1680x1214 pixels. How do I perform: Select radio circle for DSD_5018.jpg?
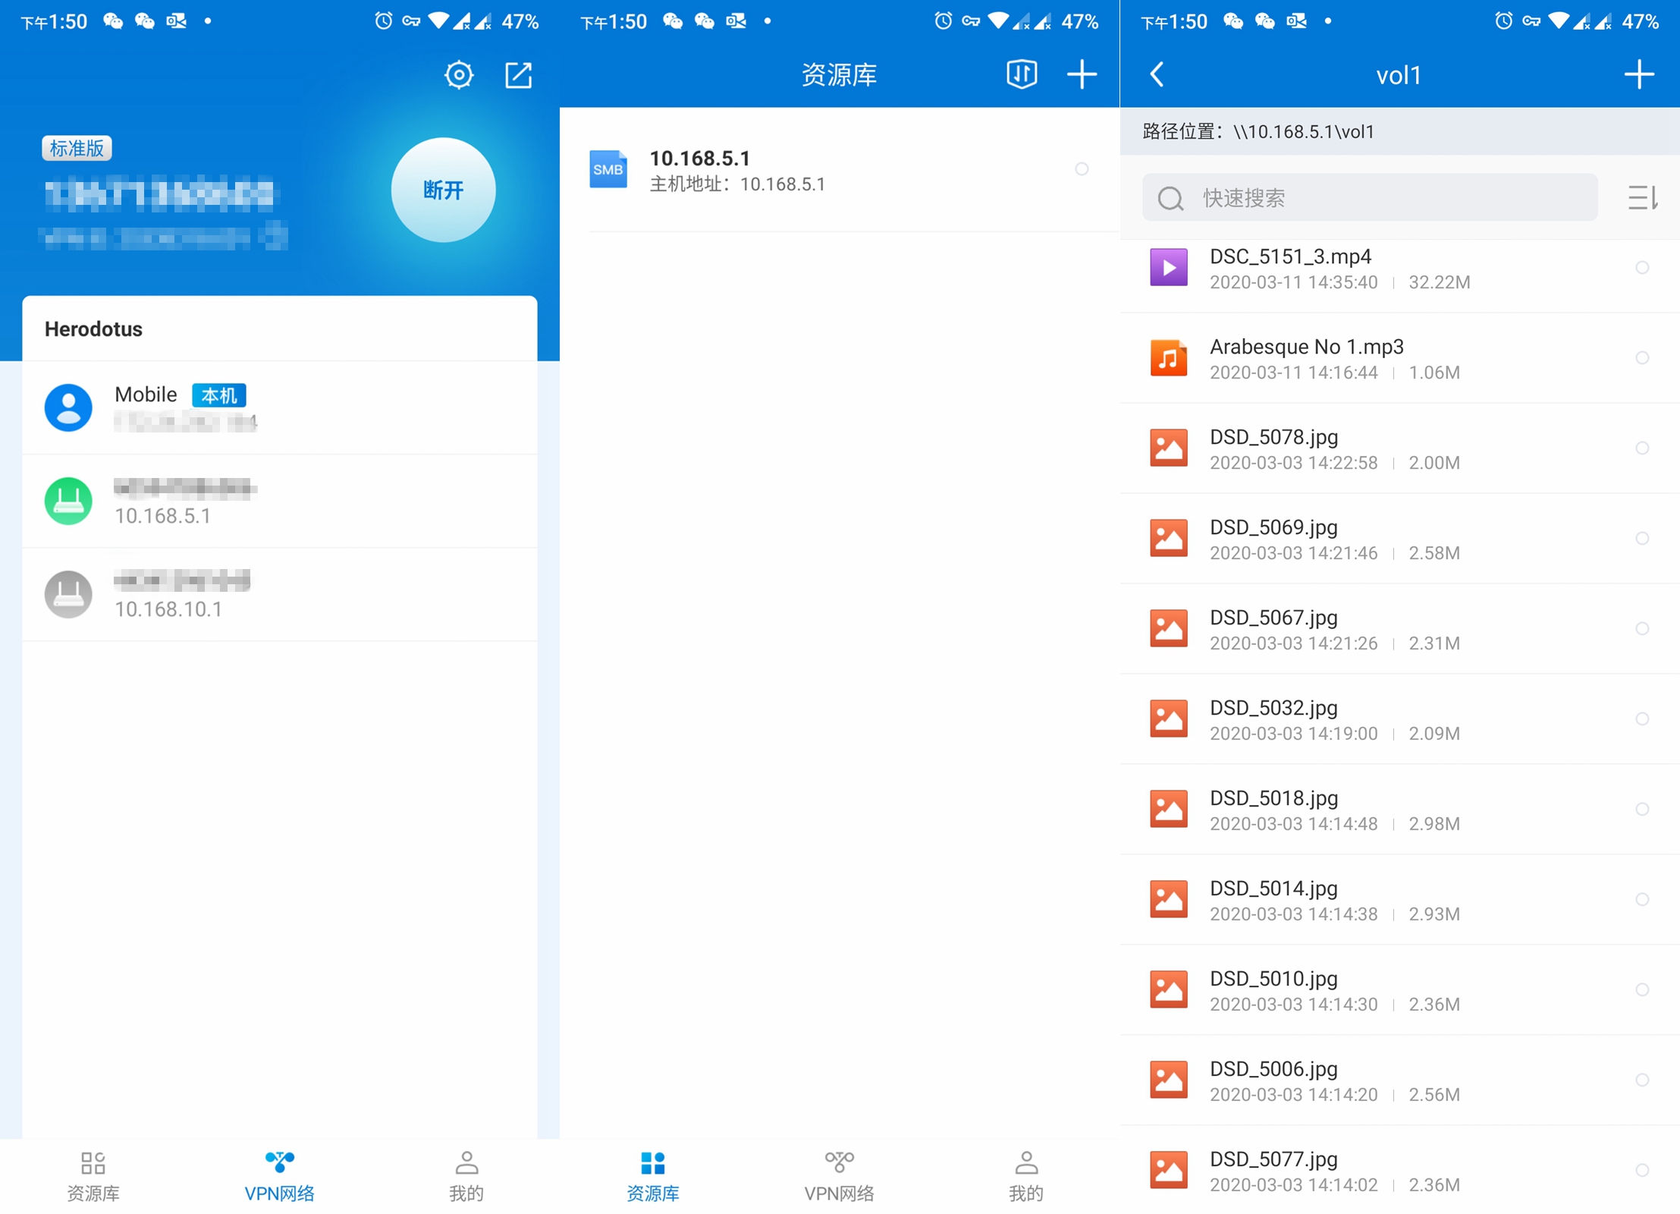tap(1641, 810)
